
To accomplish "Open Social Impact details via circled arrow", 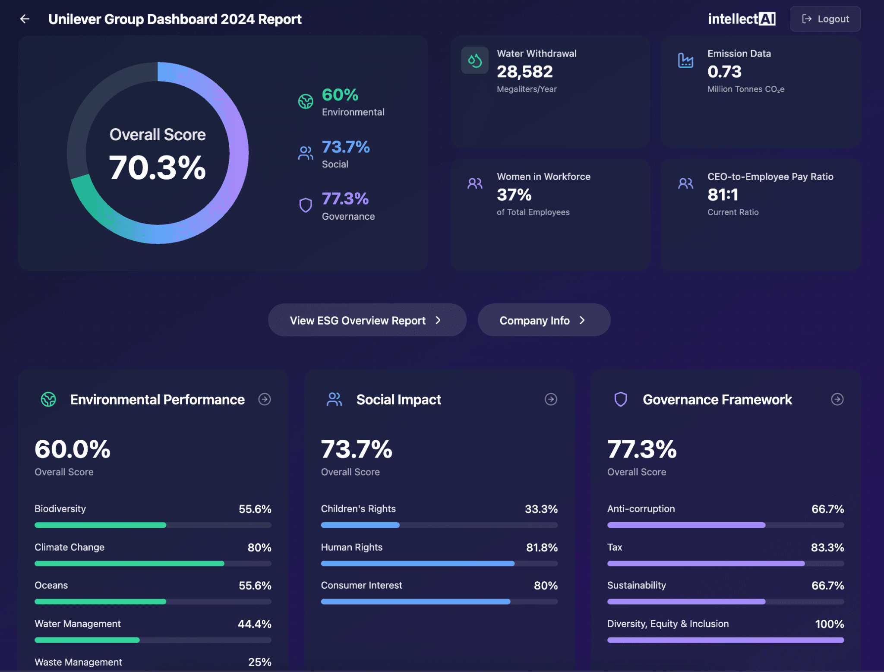I will point(551,399).
